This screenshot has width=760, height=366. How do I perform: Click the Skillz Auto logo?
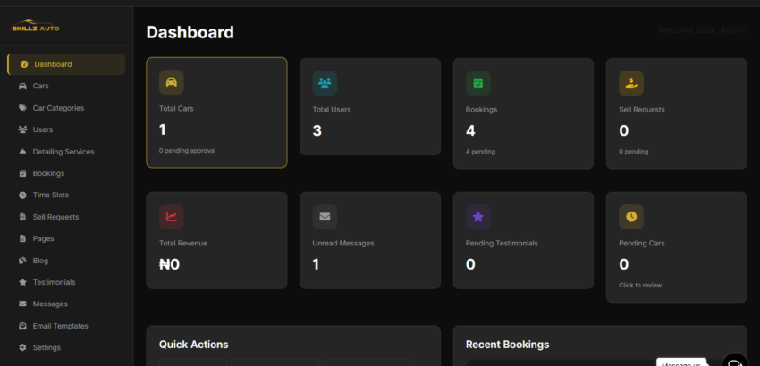click(35, 26)
